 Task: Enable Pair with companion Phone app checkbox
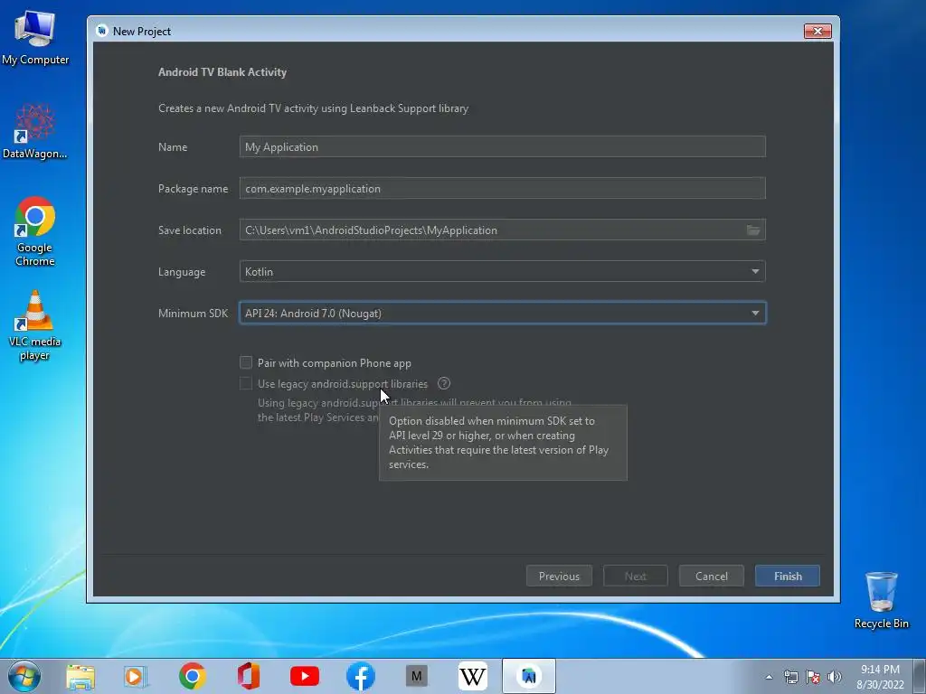point(246,362)
